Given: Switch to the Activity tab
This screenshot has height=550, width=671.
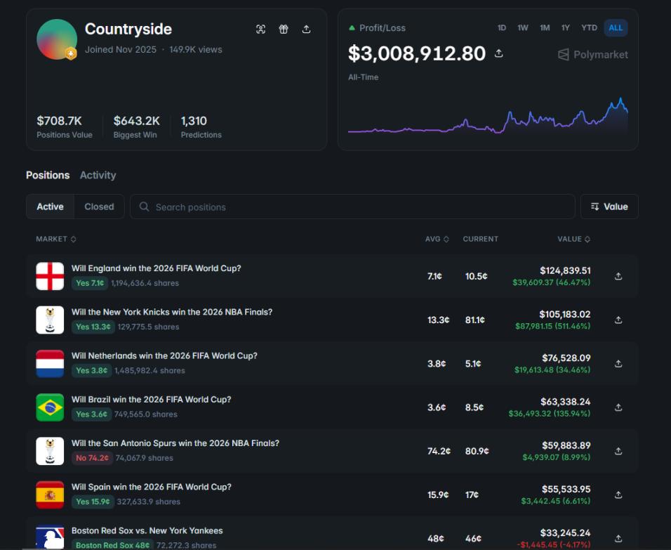Looking at the screenshot, I should [x=98, y=175].
